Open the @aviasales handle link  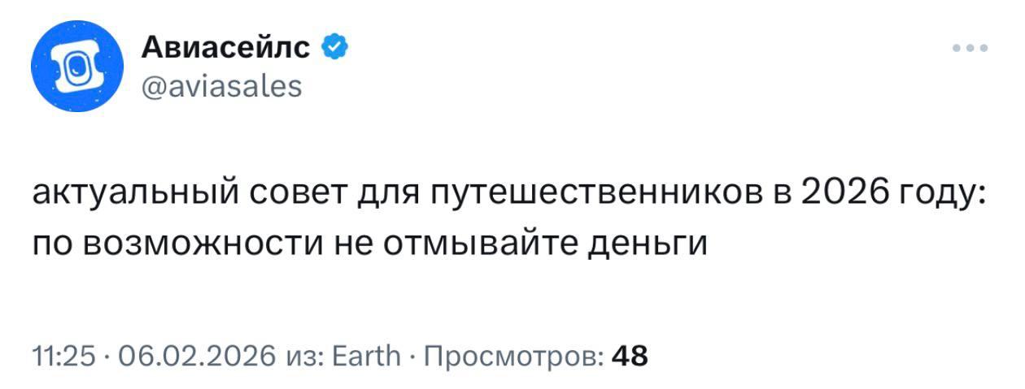221,85
